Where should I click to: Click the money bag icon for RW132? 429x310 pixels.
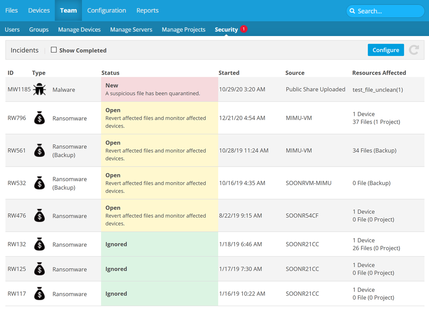pos(39,244)
